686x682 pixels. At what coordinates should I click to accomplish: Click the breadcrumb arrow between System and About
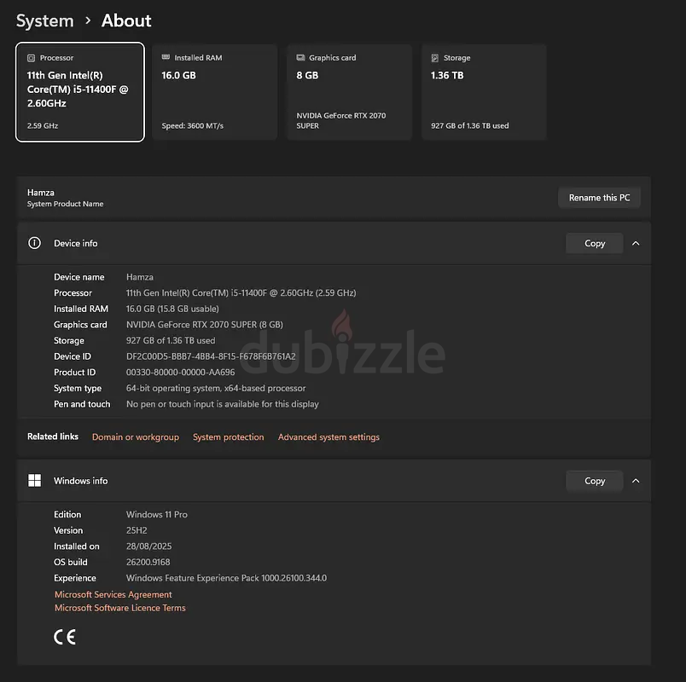click(x=88, y=20)
